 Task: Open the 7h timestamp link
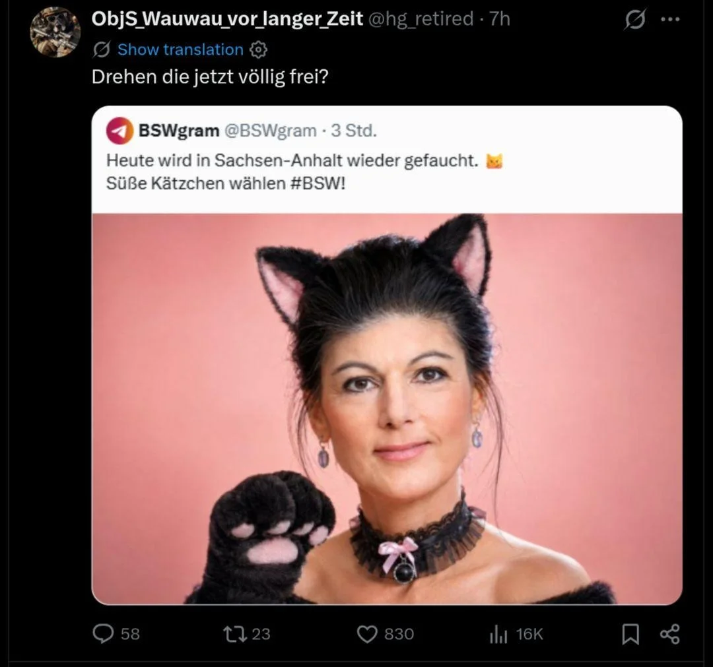click(x=500, y=19)
